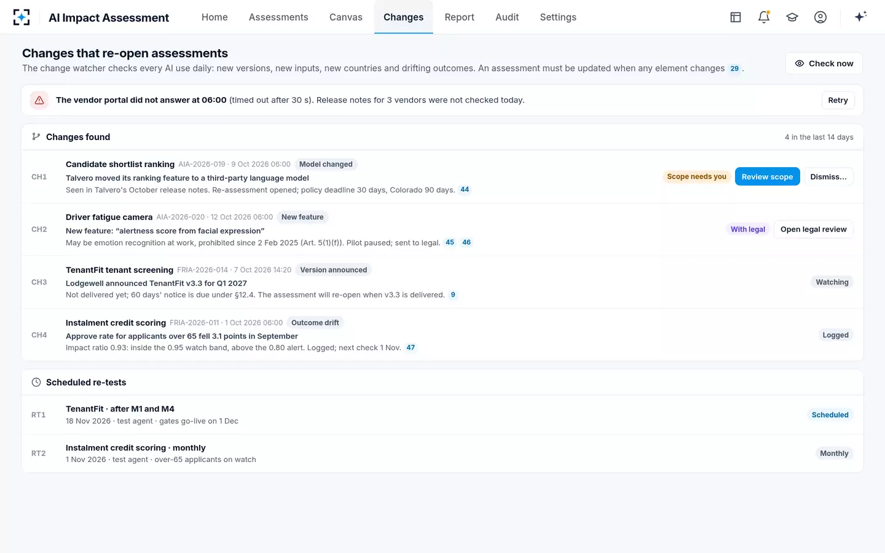The image size is (885, 553).
Task: Click the AI Impact Assessment logo icon
Action: click(22, 17)
